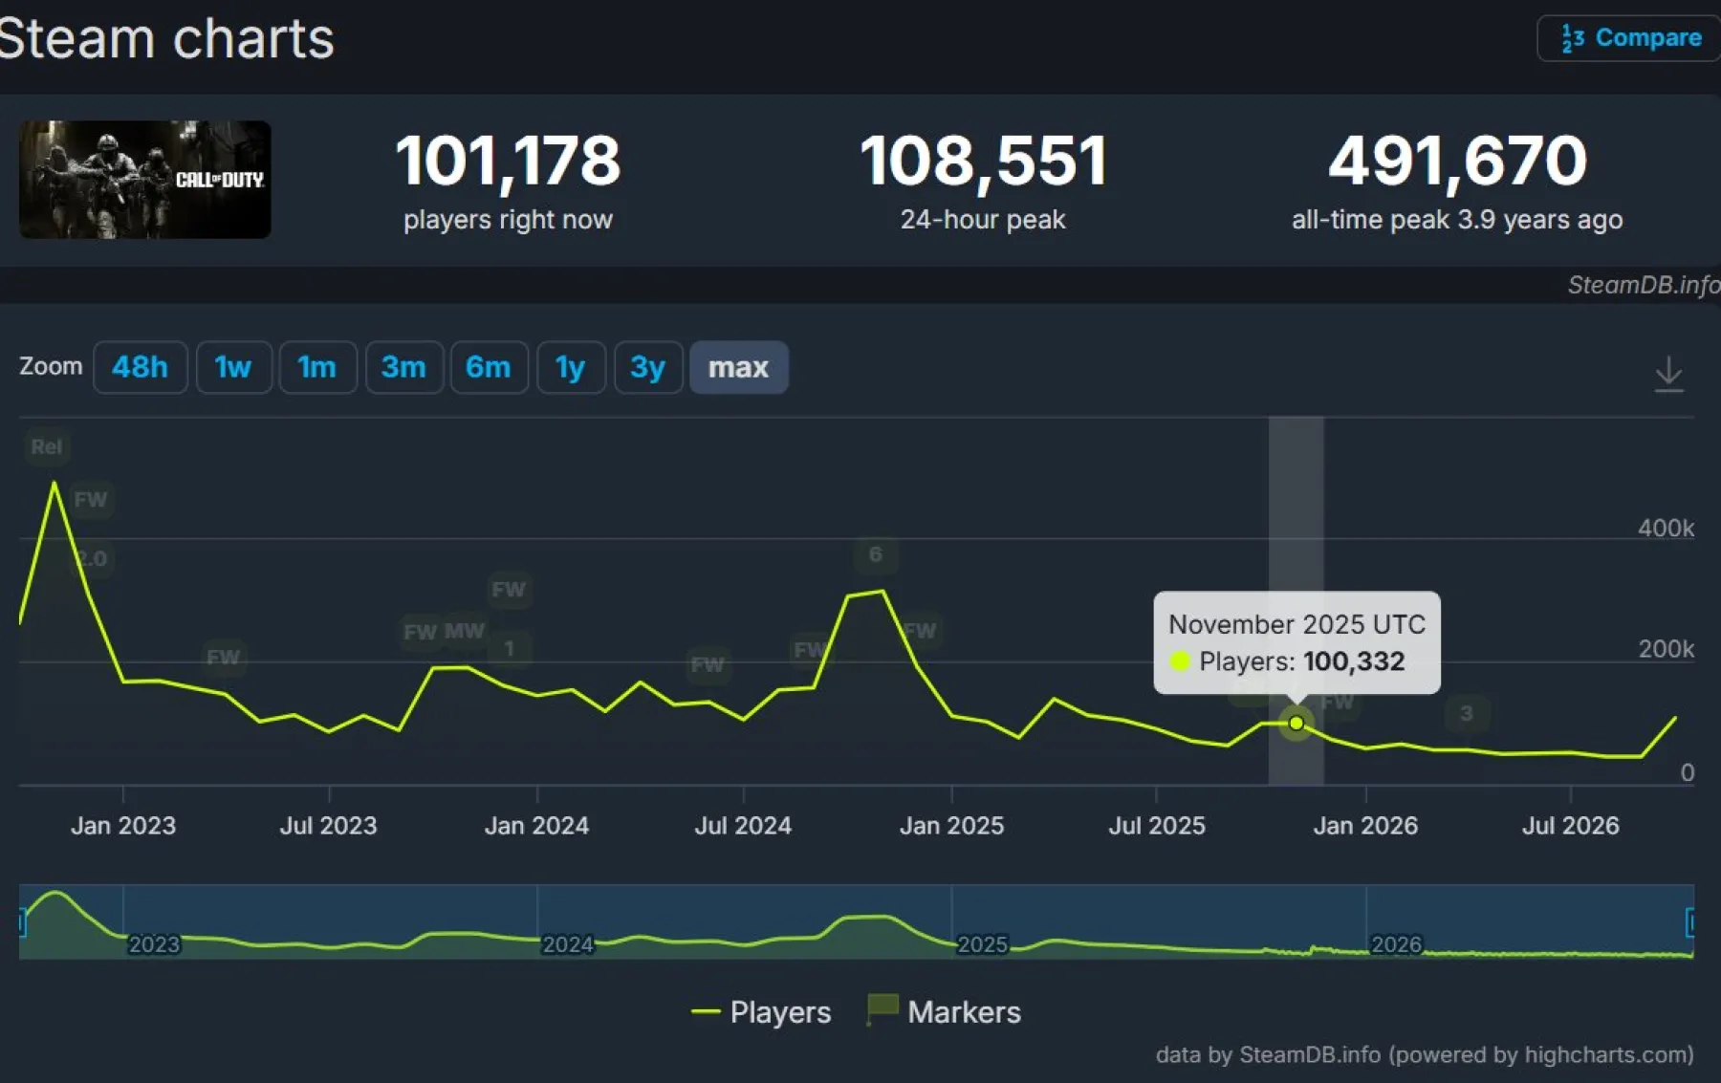Screen dimensions: 1721x1083
Task: Grab the left navigator range handle
Action: [x=21, y=921]
